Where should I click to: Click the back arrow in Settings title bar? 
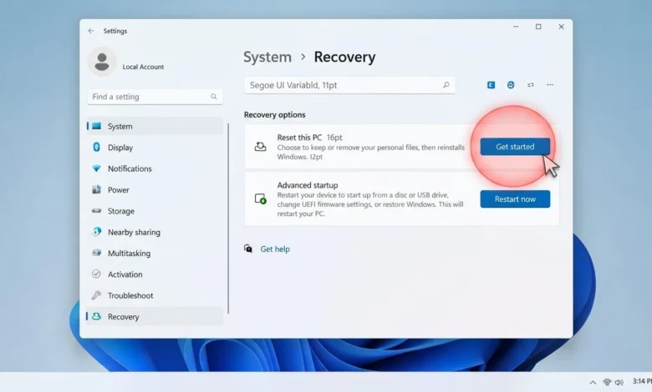[91, 31]
